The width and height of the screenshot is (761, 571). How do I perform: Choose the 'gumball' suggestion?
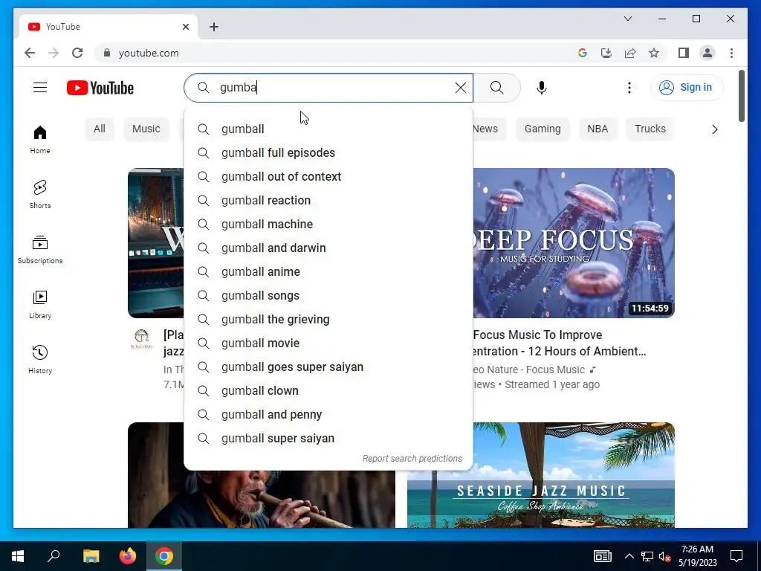click(328, 129)
